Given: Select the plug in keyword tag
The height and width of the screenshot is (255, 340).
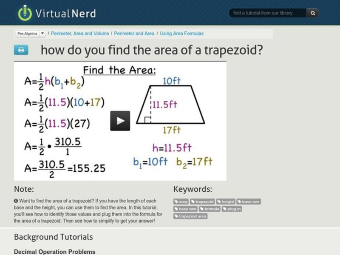Looking at the screenshot, I should click(x=232, y=209).
